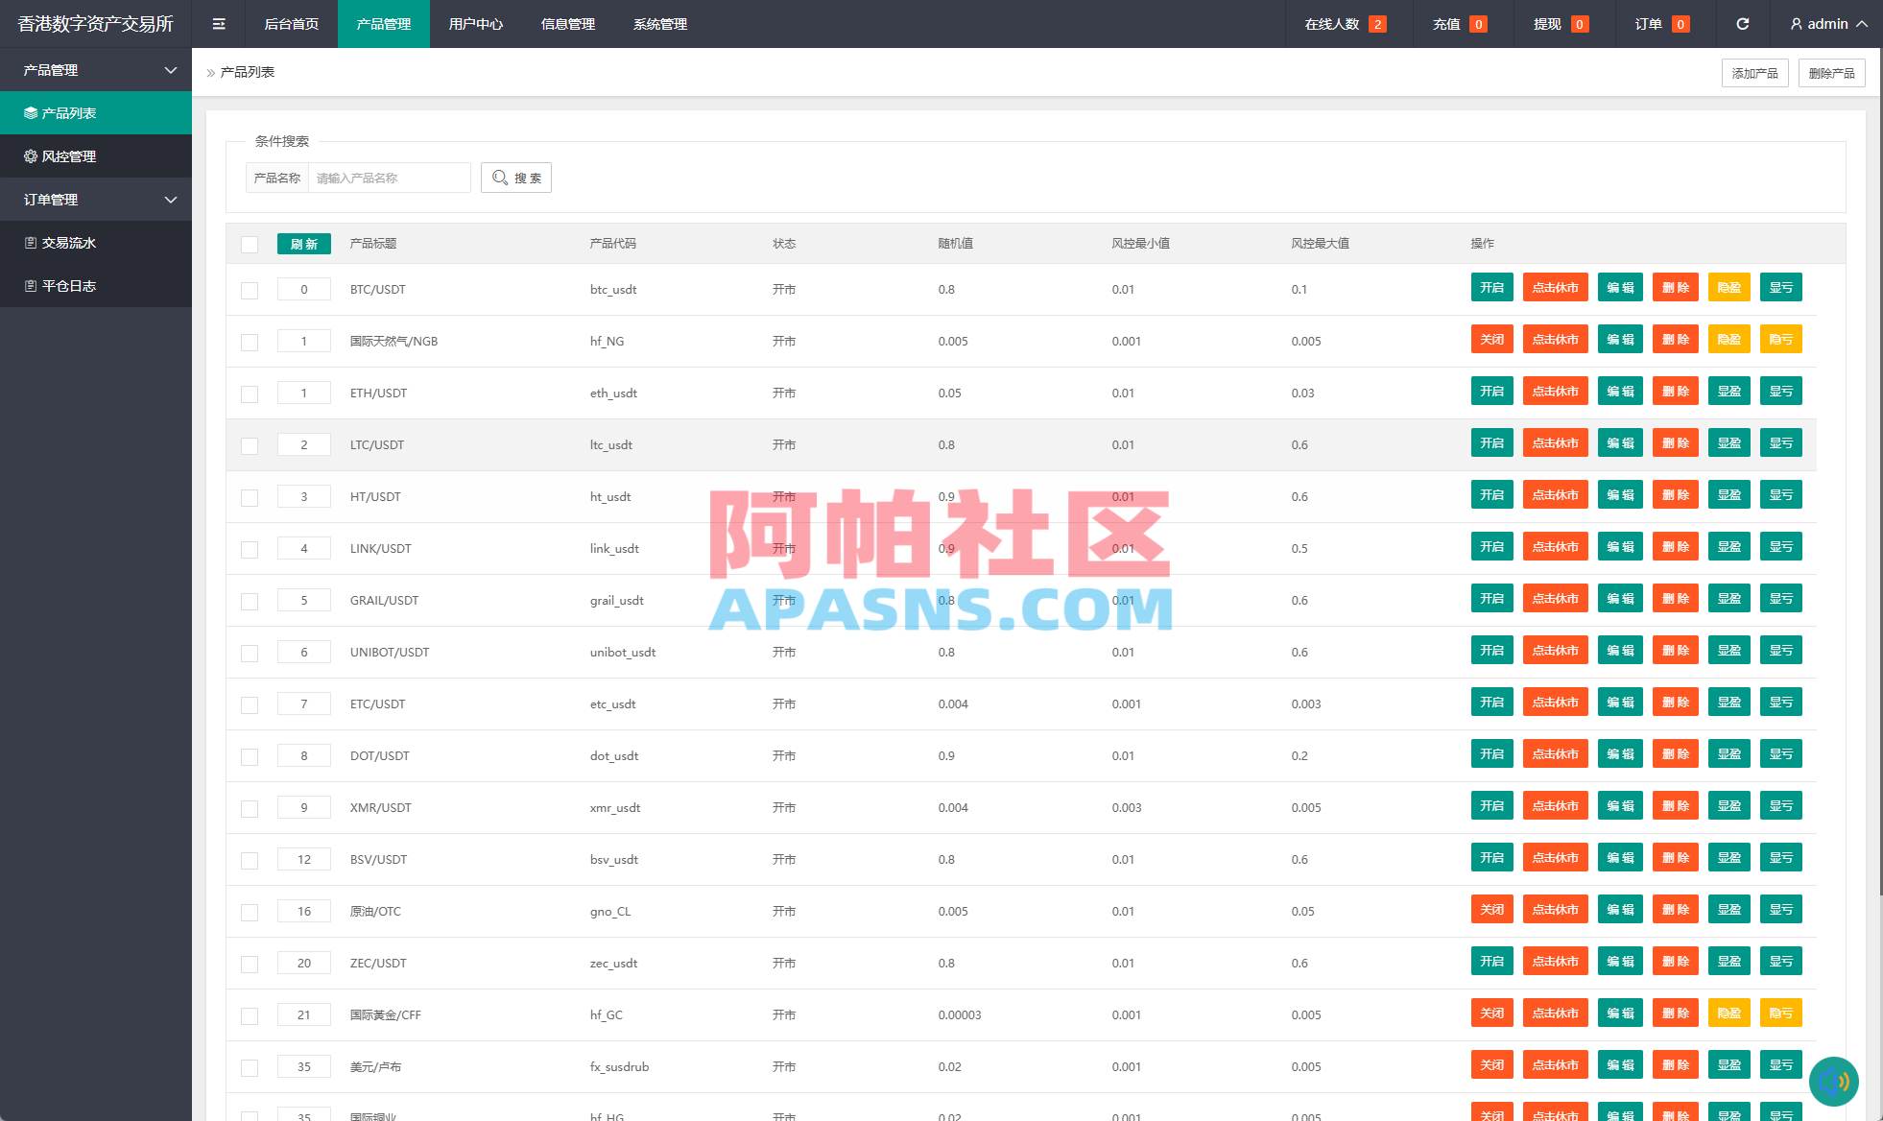
Task: Click the magnifier search button
Action: tap(516, 178)
